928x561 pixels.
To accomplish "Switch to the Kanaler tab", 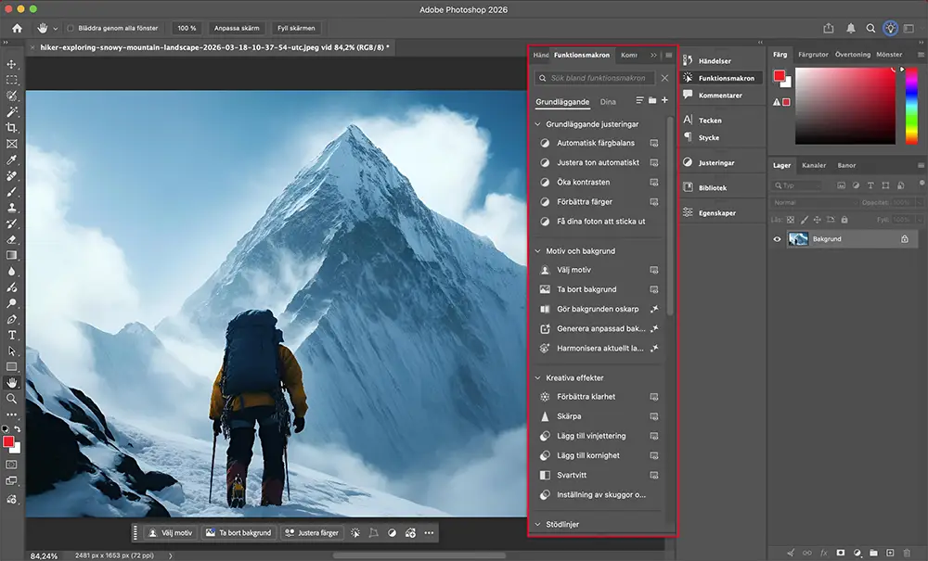I will [x=813, y=165].
